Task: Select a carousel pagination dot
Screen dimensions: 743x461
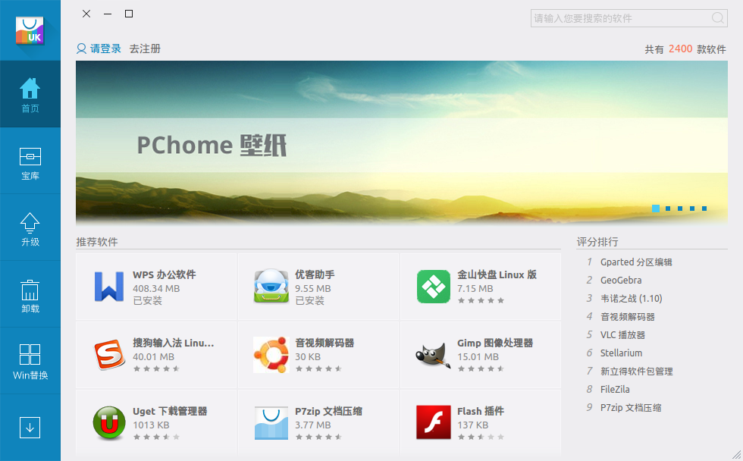Action: tap(654, 208)
